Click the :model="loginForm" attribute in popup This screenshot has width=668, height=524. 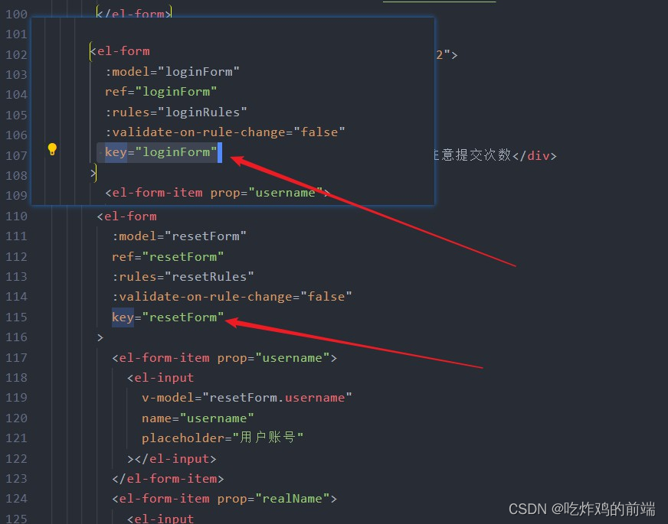[x=172, y=71]
